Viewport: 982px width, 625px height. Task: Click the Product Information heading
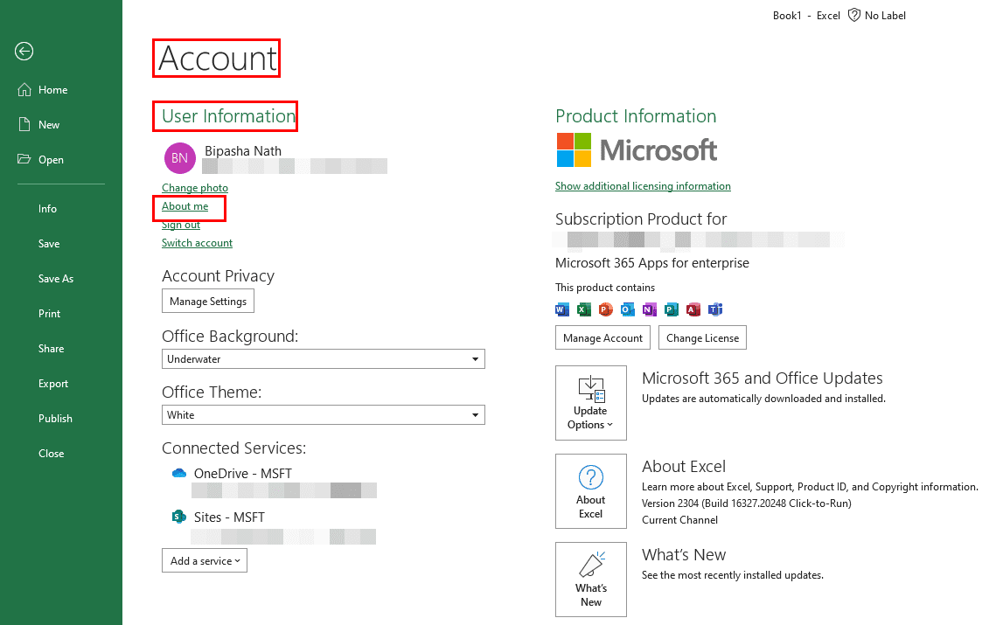[636, 116]
